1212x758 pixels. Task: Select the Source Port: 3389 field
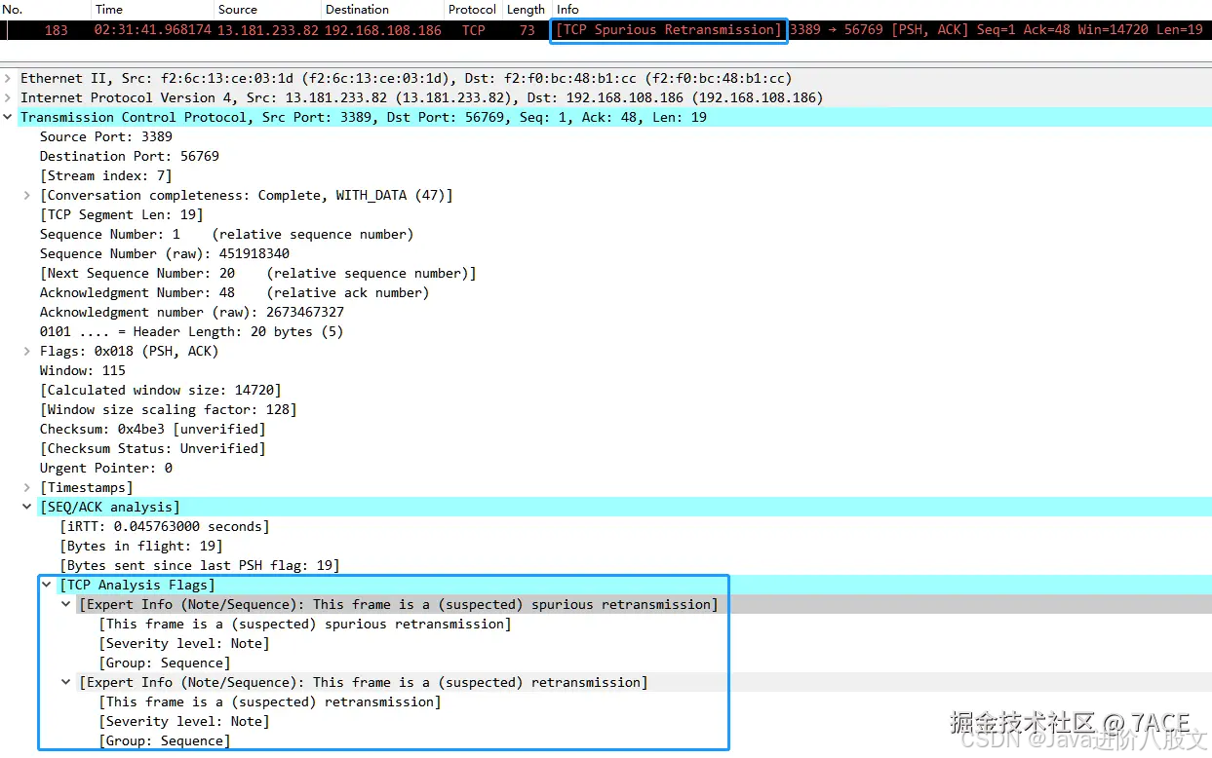(x=105, y=136)
